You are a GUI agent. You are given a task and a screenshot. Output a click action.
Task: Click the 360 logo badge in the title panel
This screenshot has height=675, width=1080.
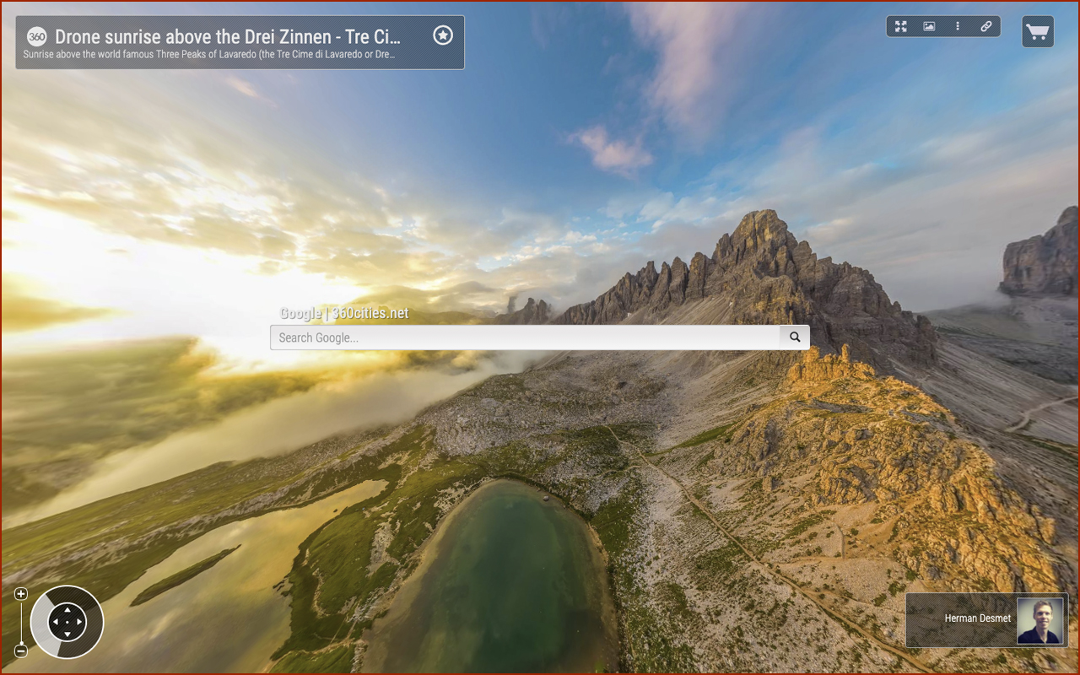pos(36,36)
